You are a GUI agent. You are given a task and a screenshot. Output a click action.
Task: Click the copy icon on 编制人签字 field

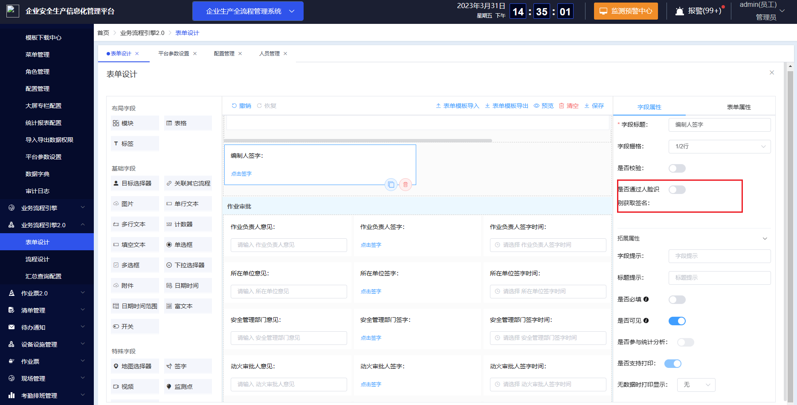pyautogui.click(x=391, y=185)
